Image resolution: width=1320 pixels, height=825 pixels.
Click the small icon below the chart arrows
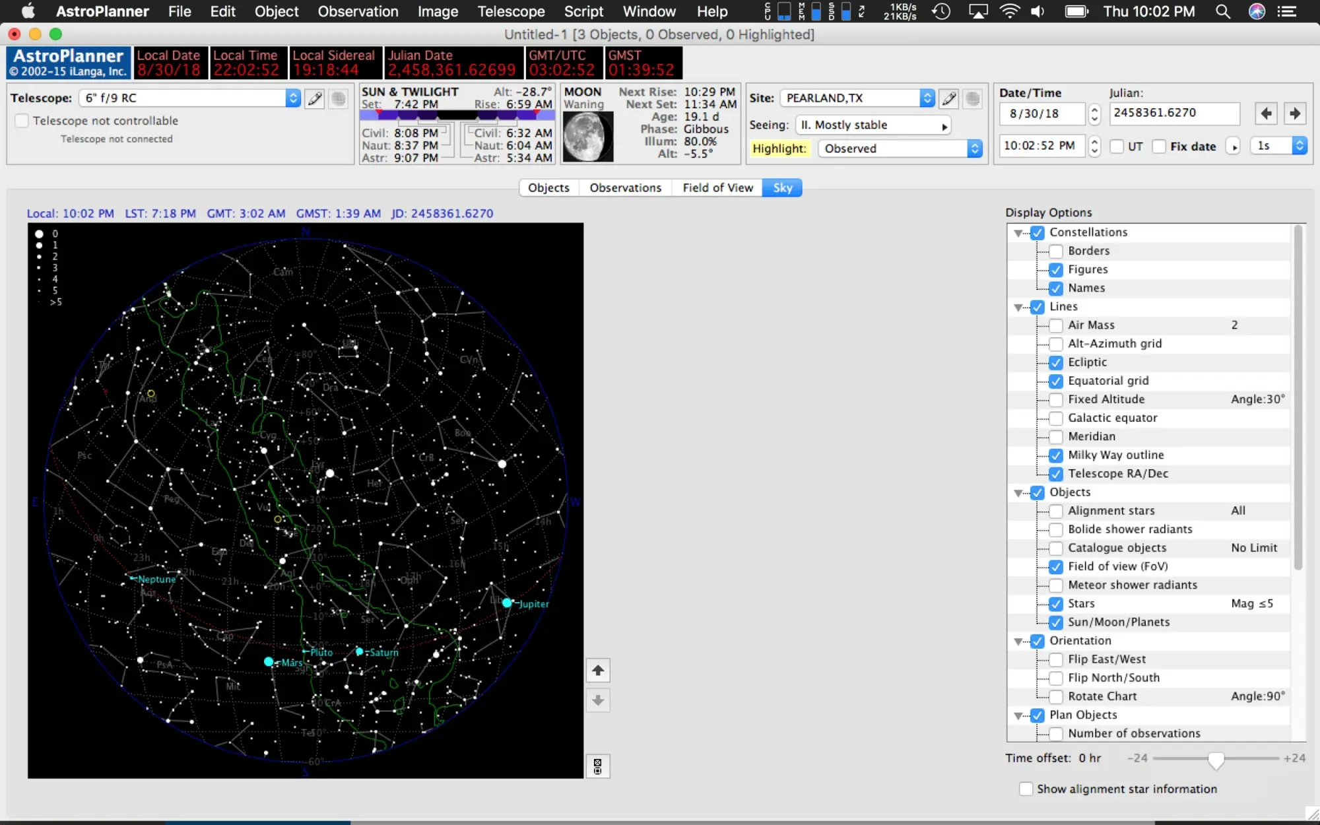(x=598, y=766)
